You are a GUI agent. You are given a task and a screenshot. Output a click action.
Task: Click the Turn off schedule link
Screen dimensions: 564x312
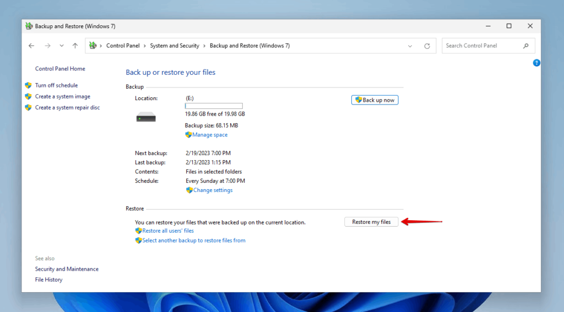(56, 85)
